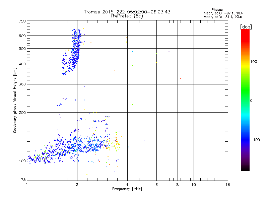Click the y-axis label 'Stationary phase Virtual Height [km]'

point(15,100)
